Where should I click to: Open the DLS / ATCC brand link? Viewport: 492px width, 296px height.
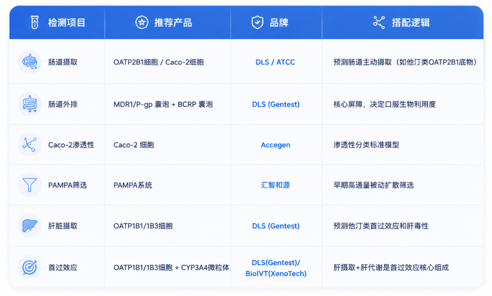pos(275,62)
